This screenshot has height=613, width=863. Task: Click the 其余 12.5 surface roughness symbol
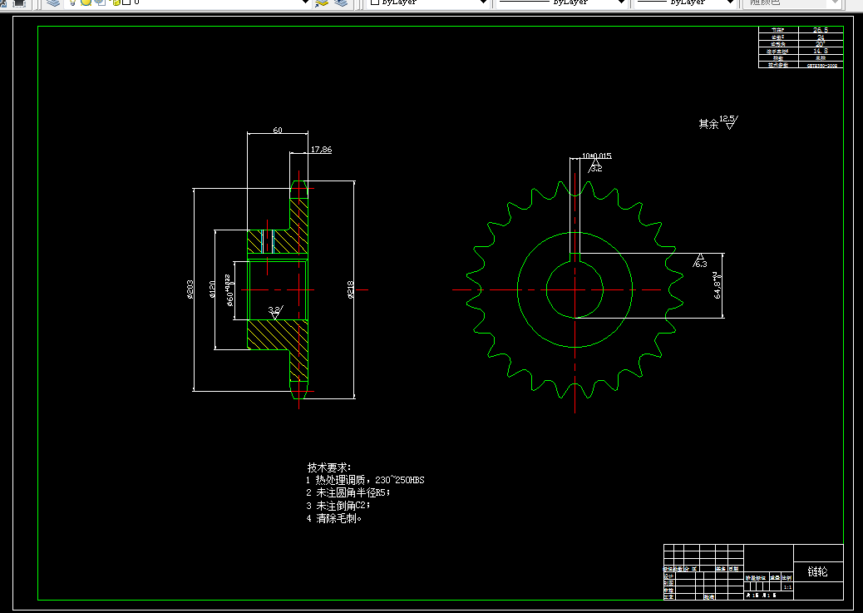(x=719, y=123)
